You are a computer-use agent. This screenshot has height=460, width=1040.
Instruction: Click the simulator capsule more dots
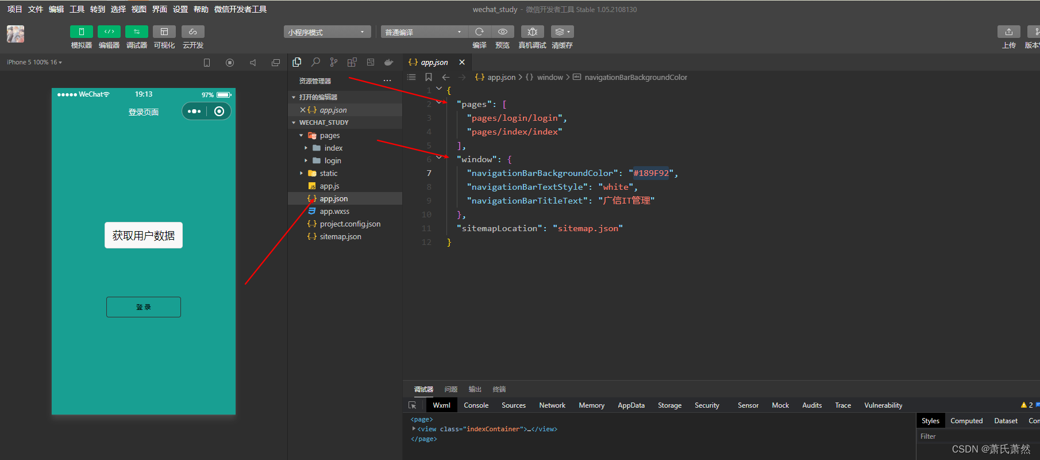click(x=194, y=112)
